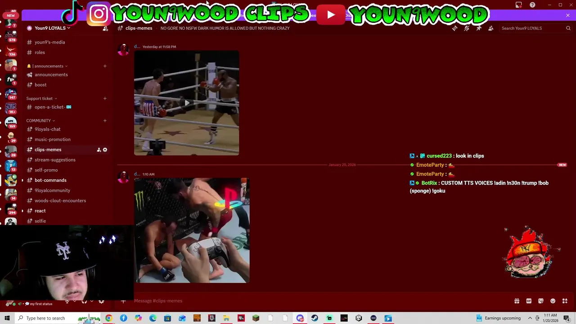Expand the bot-commands channel arrow
Screen dimensions: 576x324
click(22, 180)
